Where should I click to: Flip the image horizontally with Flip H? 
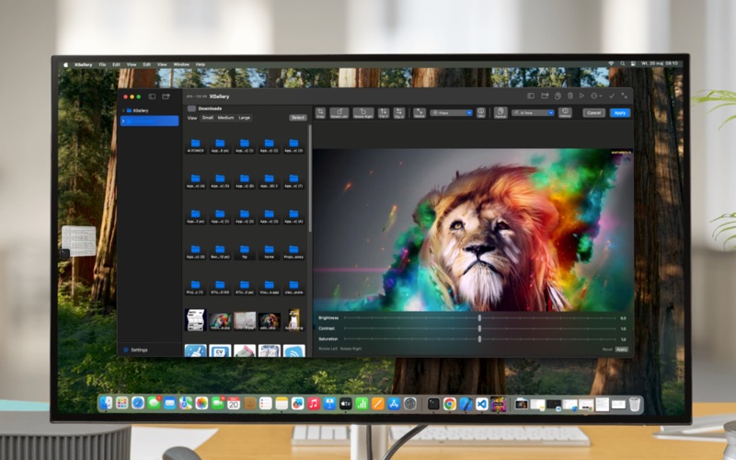(x=399, y=112)
